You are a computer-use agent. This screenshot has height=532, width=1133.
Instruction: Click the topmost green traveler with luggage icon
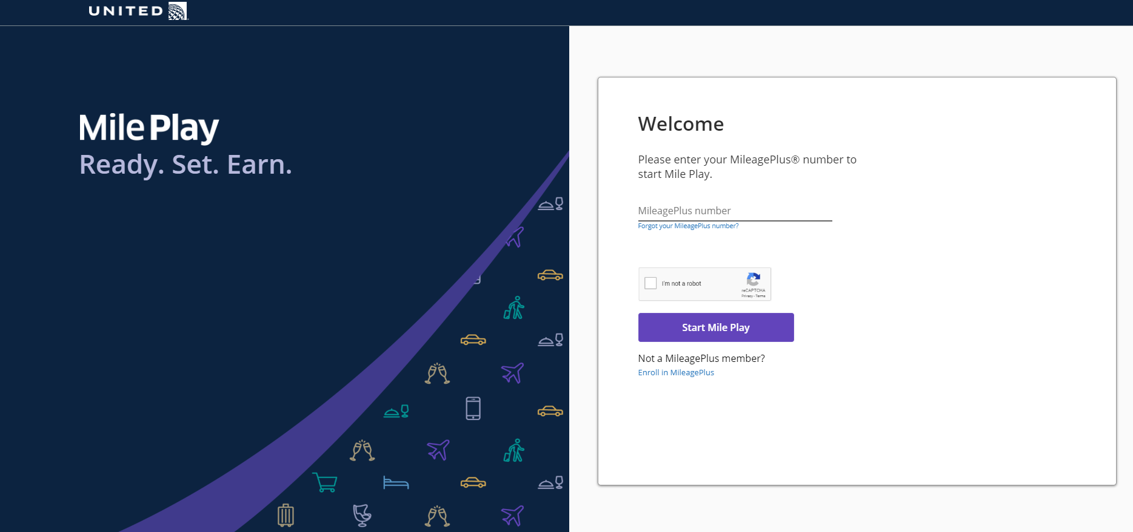click(x=514, y=307)
